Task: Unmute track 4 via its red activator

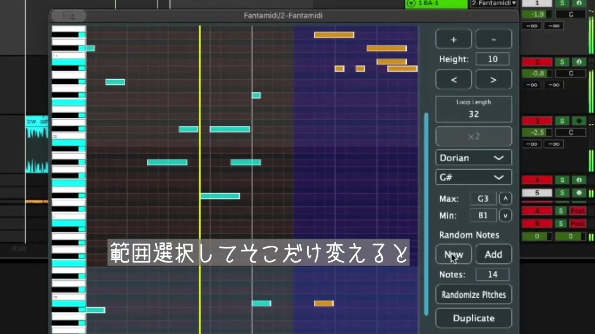Action: point(537,180)
